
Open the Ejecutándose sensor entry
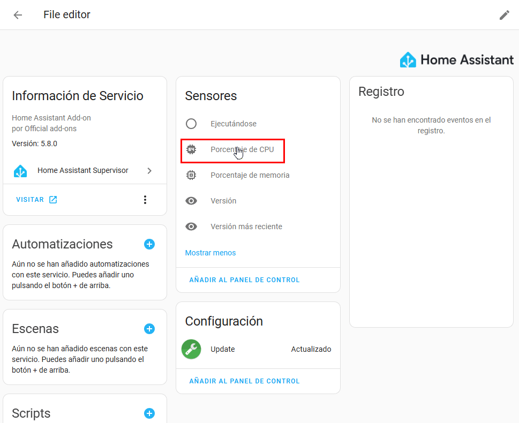234,124
